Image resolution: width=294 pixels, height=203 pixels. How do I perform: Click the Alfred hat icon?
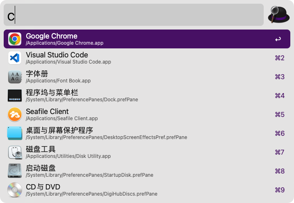point(279,15)
